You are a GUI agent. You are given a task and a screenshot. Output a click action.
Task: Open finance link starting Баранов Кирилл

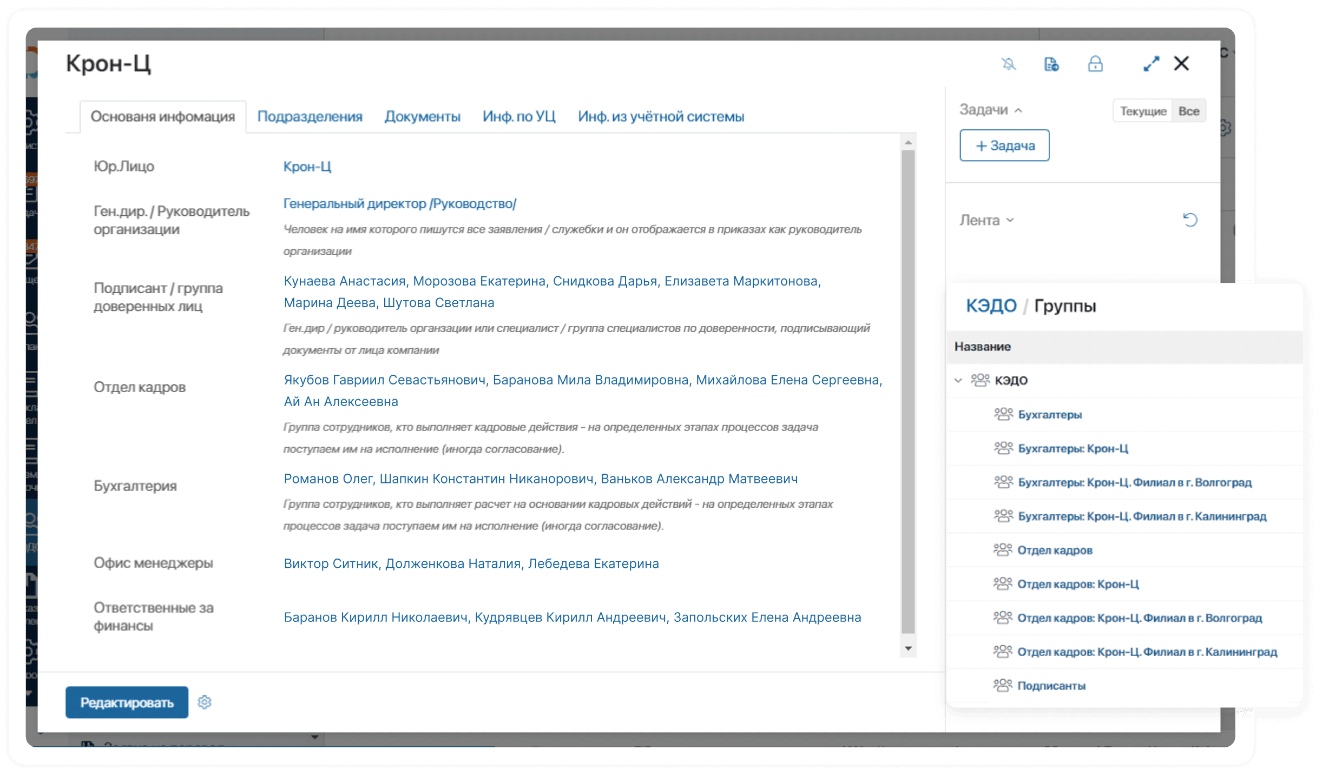pyautogui.click(x=572, y=617)
